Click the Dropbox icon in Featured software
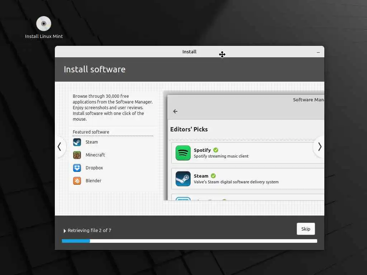The width and height of the screenshot is (367, 275). [x=77, y=168]
